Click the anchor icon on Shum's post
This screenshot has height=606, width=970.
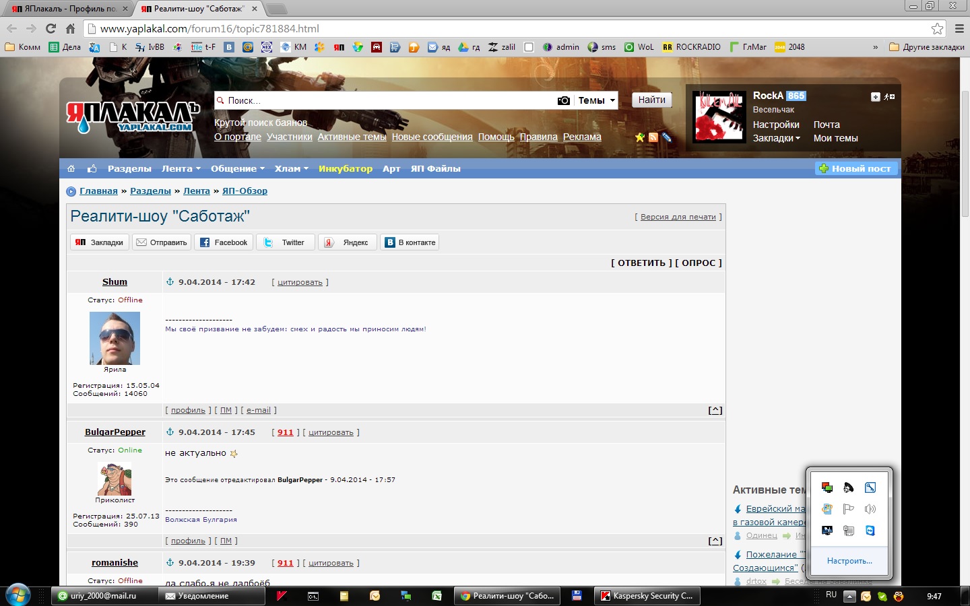click(170, 281)
